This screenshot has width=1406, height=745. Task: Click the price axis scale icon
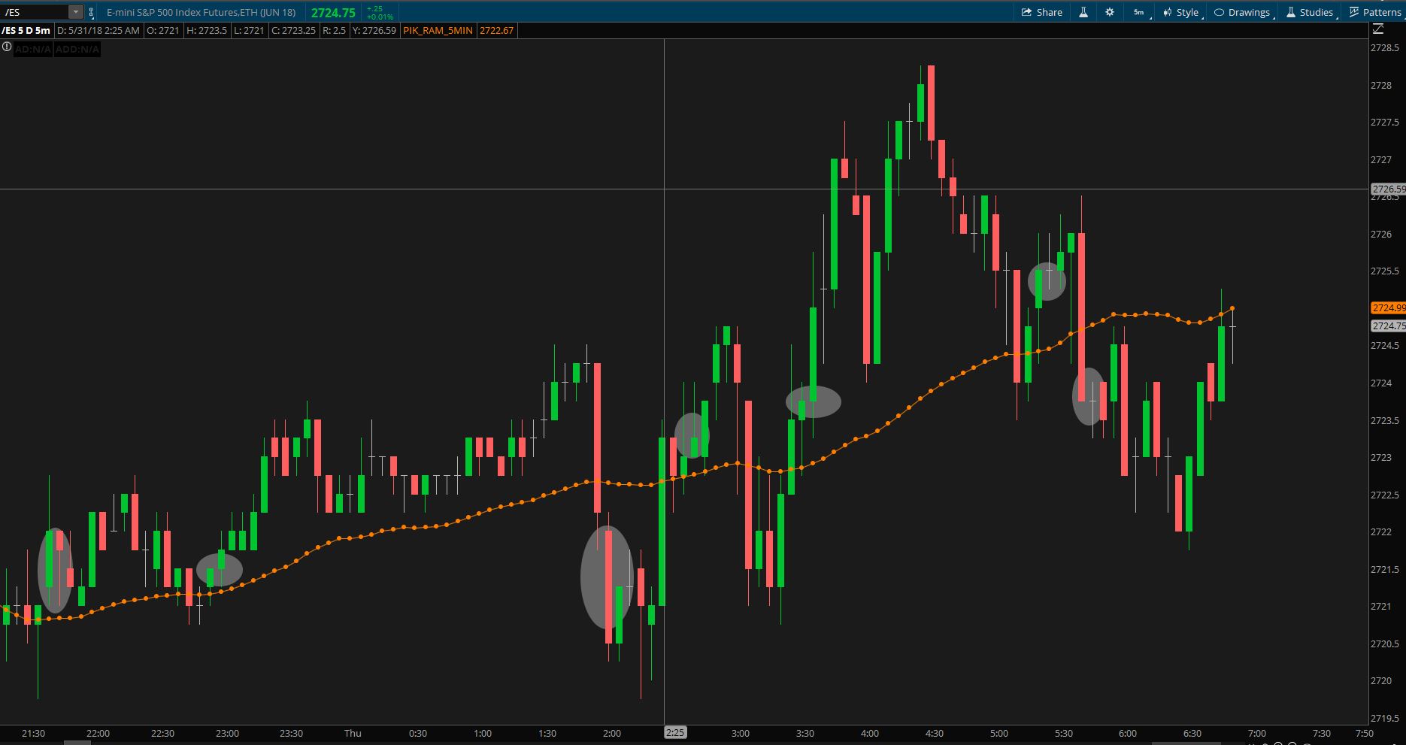[x=1378, y=29]
